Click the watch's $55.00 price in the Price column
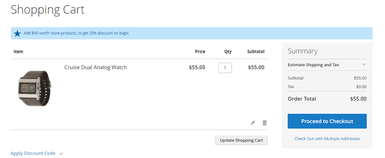Viewport: 385px width, 158px height. (x=197, y=67)
